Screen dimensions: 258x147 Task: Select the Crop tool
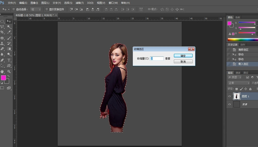[x=2, y=32]
